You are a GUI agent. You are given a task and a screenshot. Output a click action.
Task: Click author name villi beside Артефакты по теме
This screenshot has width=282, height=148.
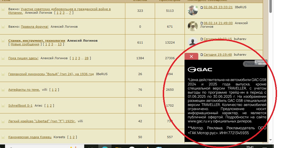point(45,90)
